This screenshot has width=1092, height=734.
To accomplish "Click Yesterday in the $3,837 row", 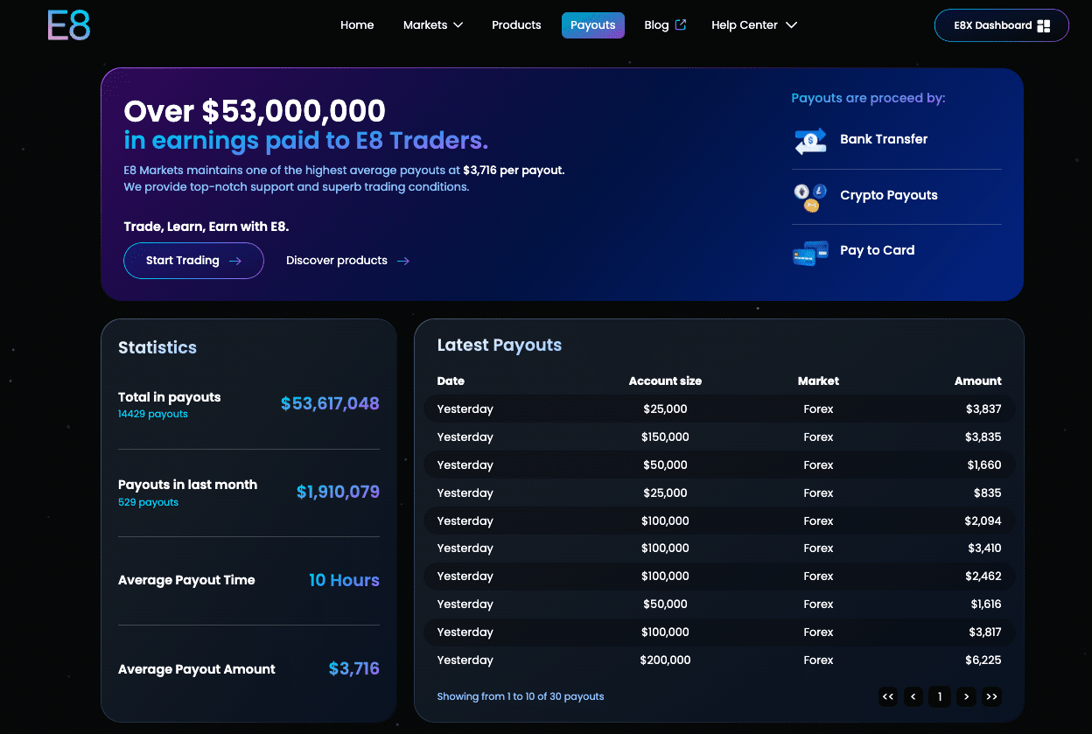I will (465, 409).
